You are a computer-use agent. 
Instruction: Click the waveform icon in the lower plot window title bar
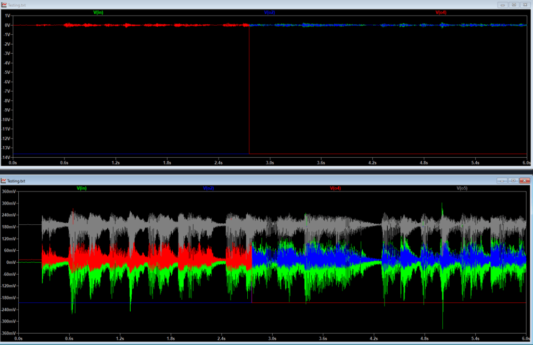tap(4, 181)
